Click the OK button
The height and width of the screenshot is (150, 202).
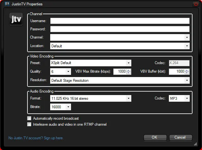tap(155, 137)
